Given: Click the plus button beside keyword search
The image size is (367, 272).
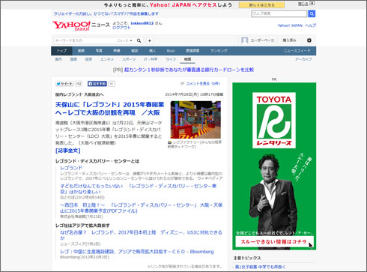Looking at the screenshot, I should [150, 40].
